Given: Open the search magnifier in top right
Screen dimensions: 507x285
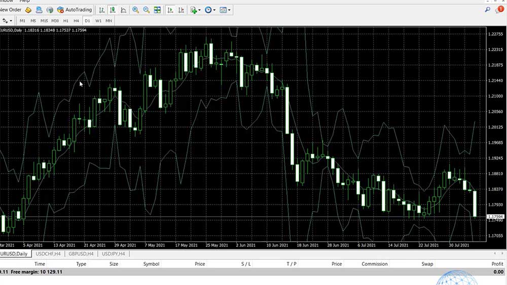Looking at the screenshot, I should click(x=488, y=10).
